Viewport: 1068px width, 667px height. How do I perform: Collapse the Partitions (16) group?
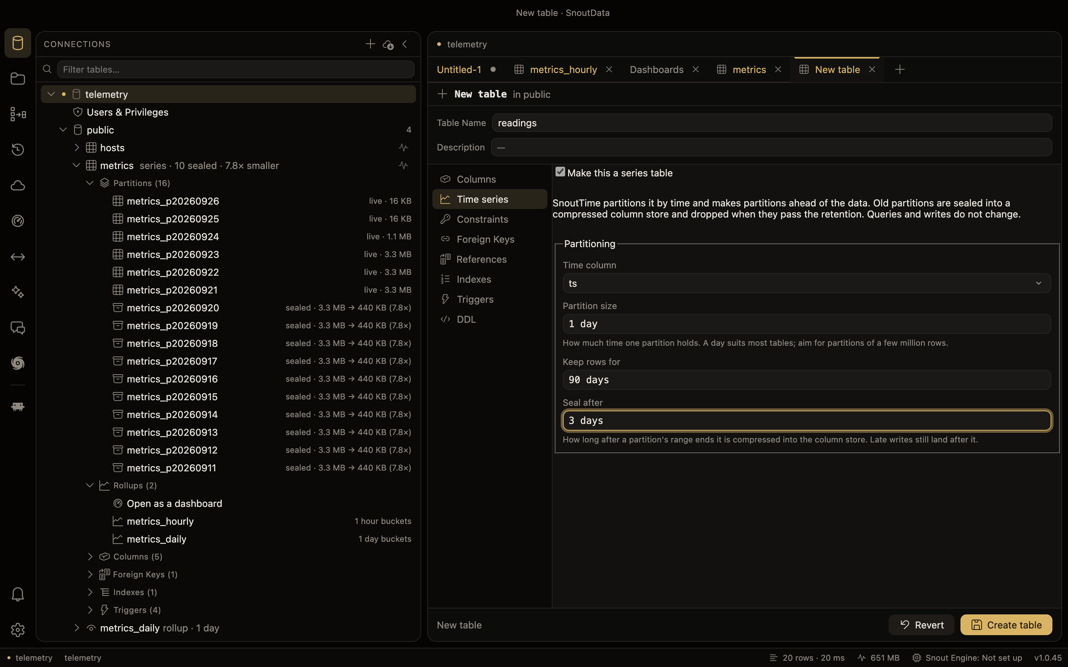(90, 183)
